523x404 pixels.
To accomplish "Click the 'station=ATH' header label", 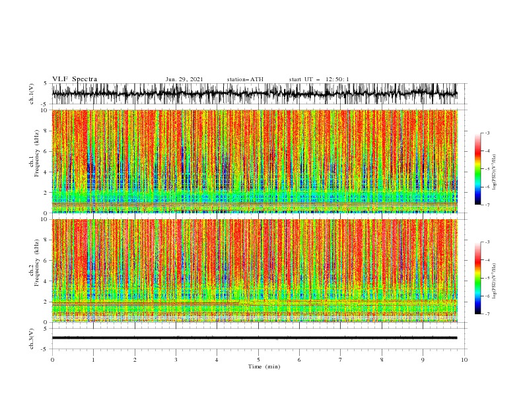I will [x=245, y=79].
